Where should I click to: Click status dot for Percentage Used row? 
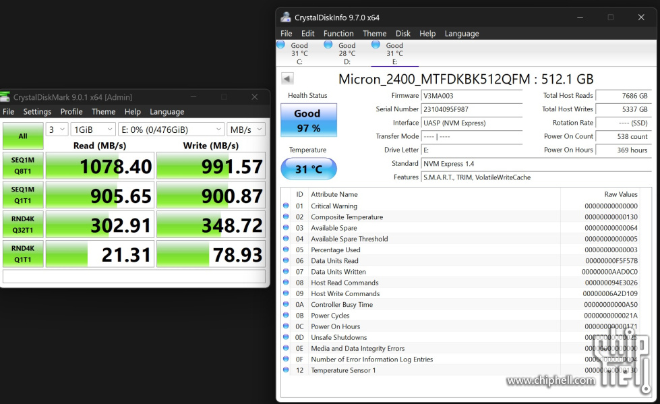click(286, 250)
